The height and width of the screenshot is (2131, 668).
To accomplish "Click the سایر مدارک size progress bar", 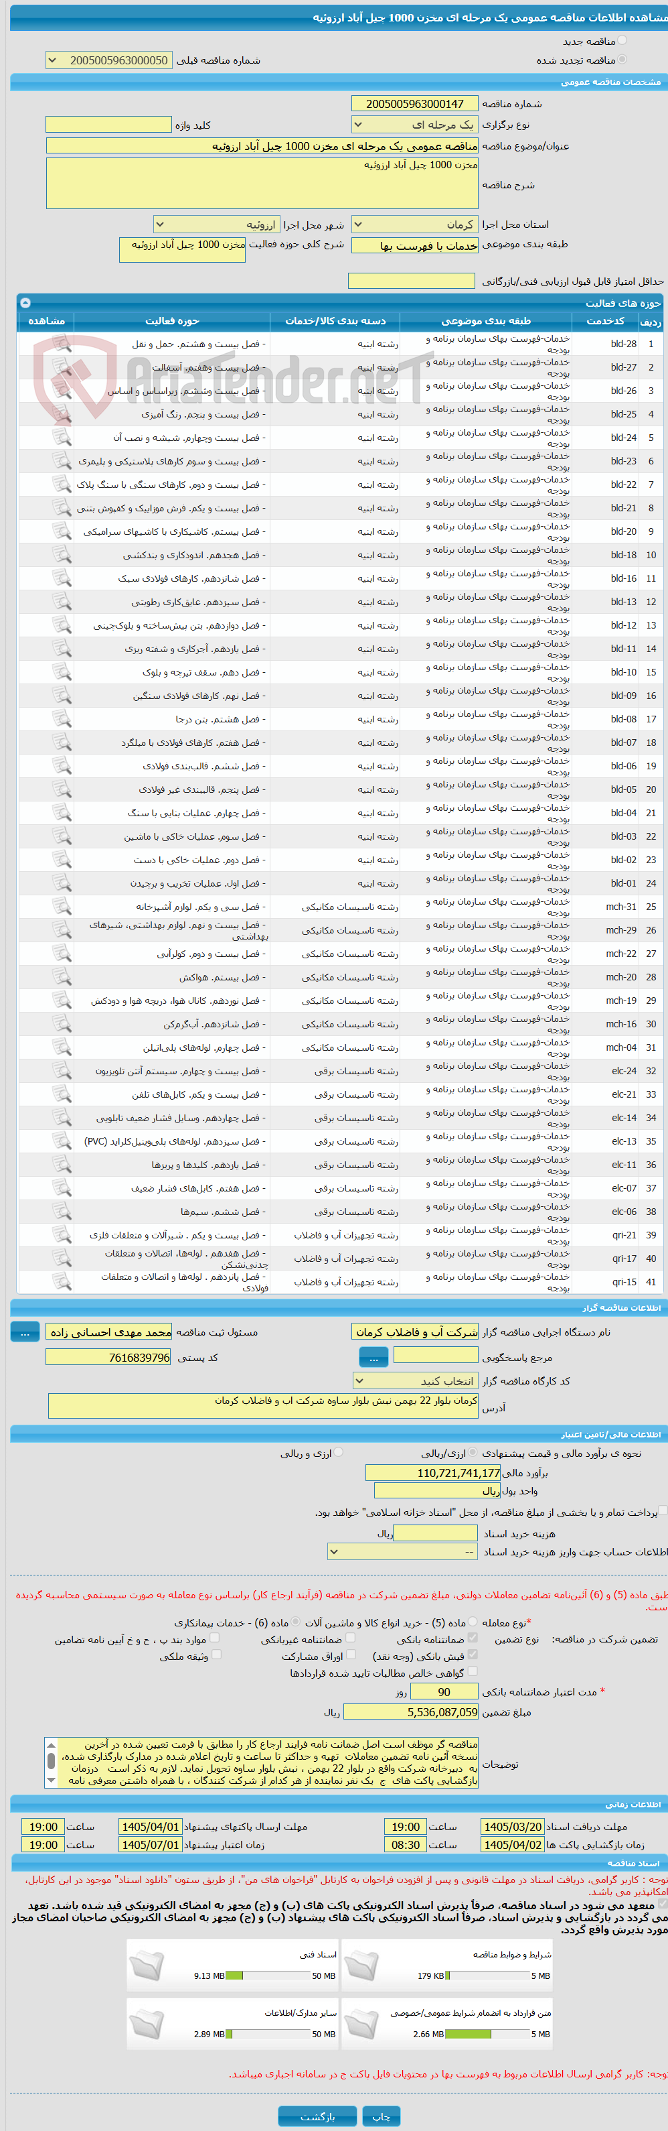I will [268, 2035].
